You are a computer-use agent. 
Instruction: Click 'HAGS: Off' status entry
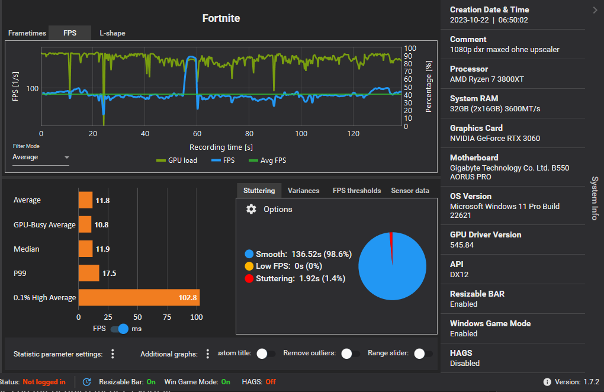click(259, 382)
